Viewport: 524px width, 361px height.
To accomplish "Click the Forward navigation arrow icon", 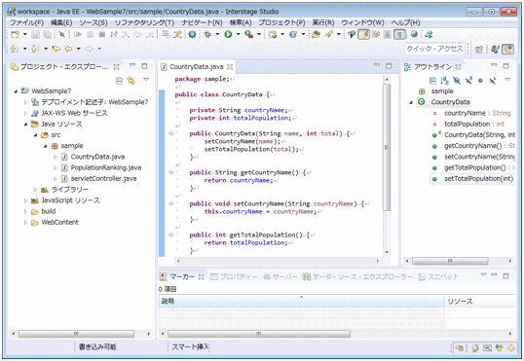I will pyautogui.click(x=90, y=49).
